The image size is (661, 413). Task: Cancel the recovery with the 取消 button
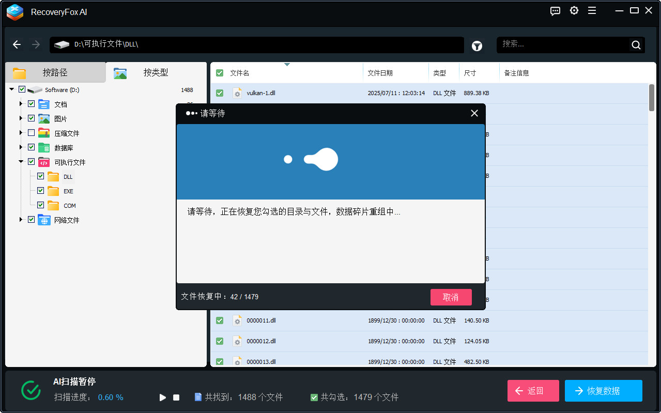[451, 297]
